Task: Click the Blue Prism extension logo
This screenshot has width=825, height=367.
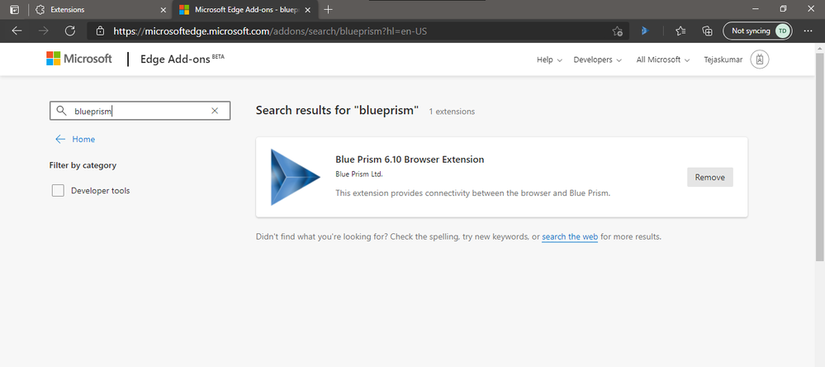Action: [x=296, y=177]
